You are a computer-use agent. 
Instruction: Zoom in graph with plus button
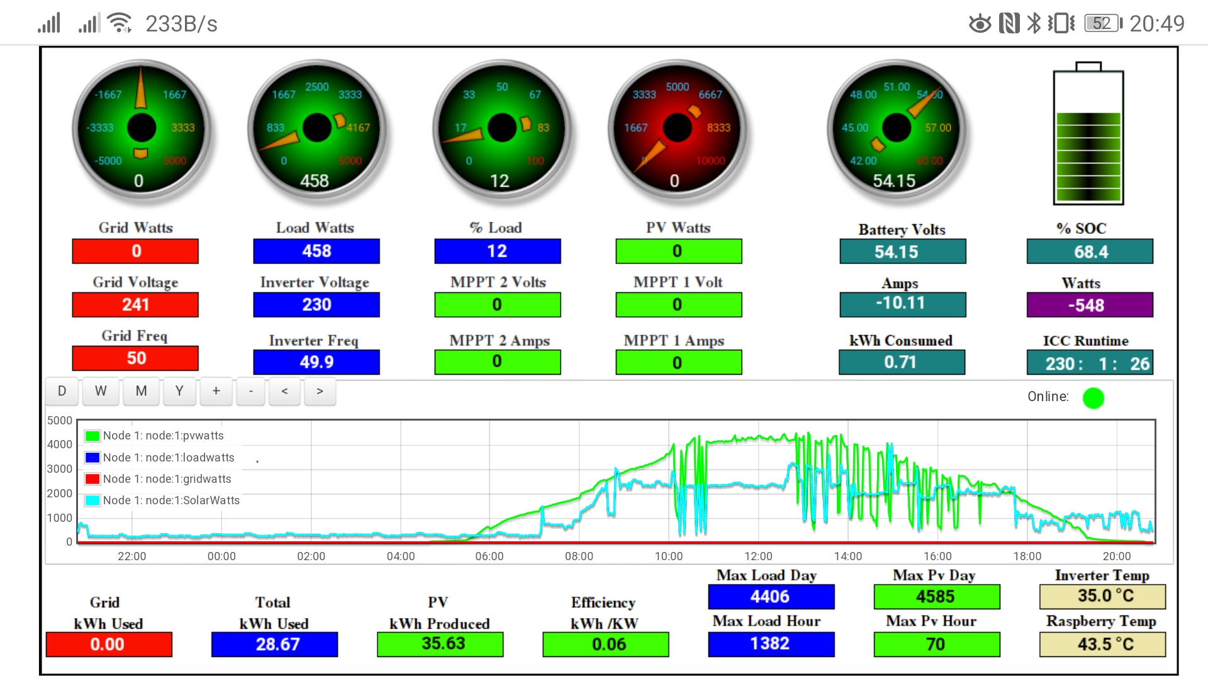click(216, 391)
